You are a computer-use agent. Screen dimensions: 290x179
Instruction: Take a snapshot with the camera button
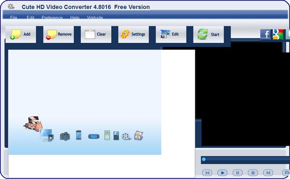pos(287,173)
